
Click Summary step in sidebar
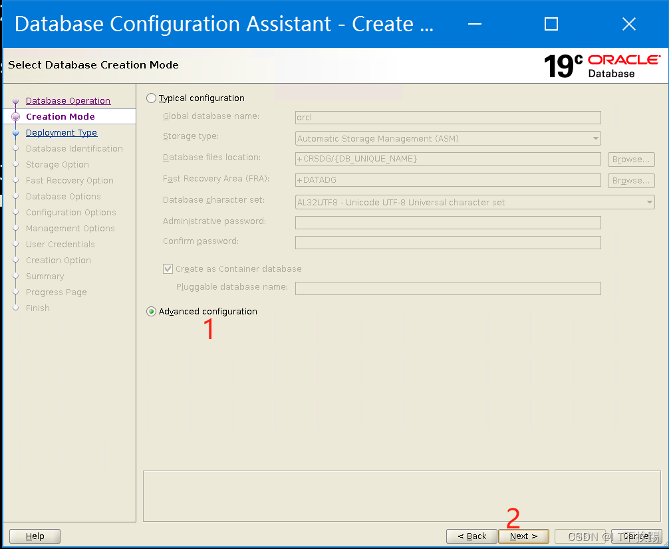click(x=45, y=276)
